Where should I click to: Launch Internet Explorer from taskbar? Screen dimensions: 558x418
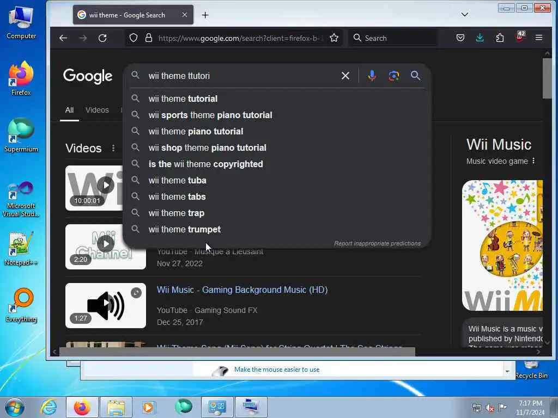click(x=48, y=407)
